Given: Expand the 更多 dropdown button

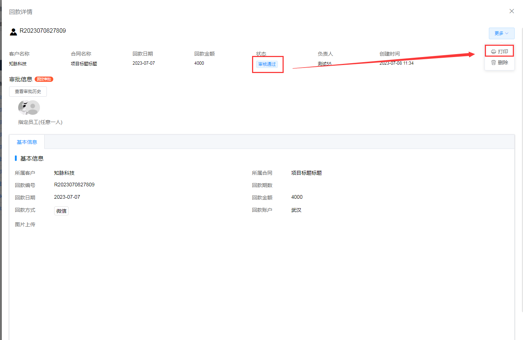Looking at the screenshot, I should [x=501, y=33].
